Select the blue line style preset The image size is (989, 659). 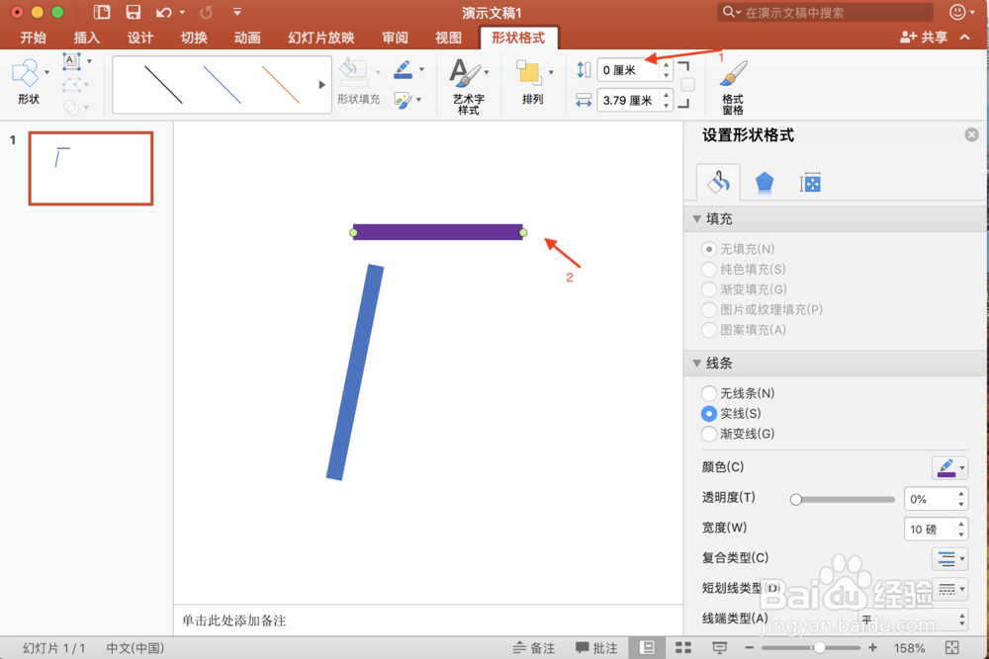click(222, 84)
